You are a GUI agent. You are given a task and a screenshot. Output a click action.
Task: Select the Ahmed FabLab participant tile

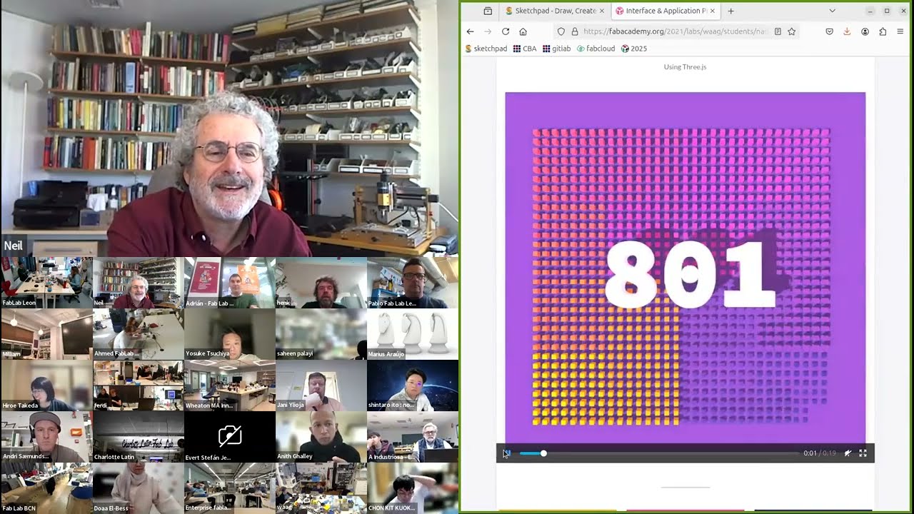(x=138, y=334)
